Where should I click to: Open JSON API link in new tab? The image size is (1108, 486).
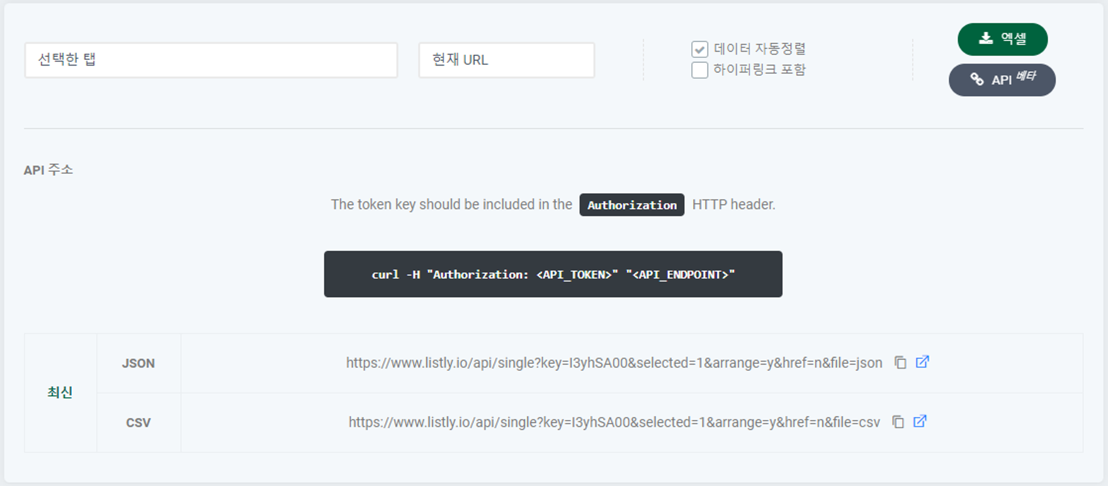point(922,362)
